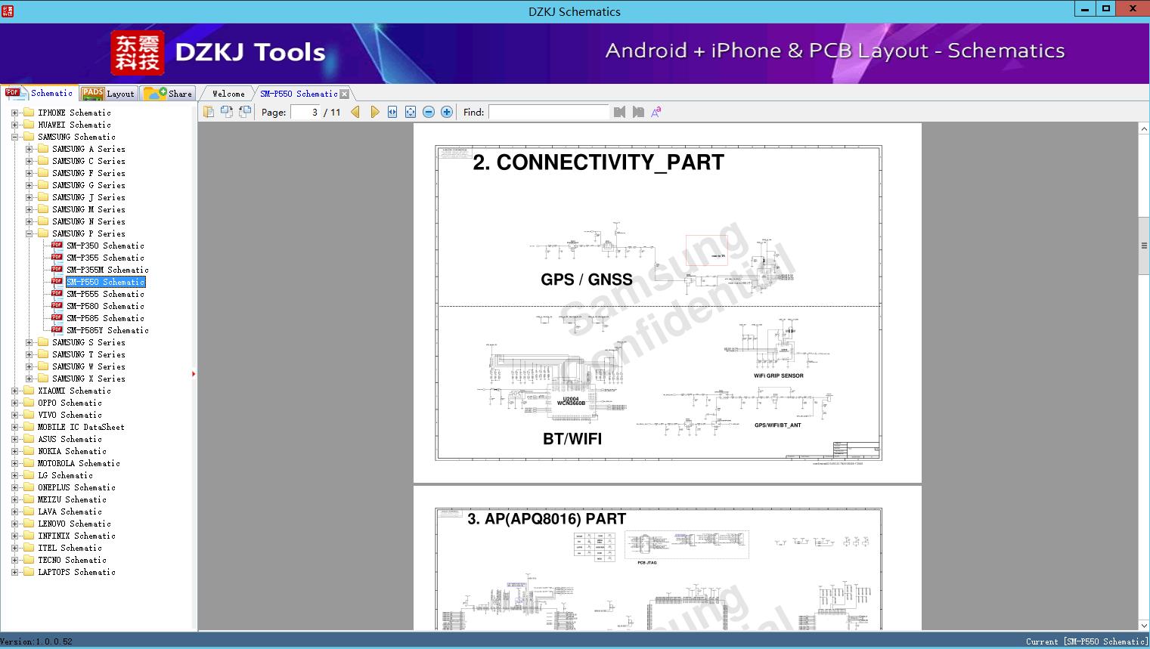Select ONEPLUS Schematic folder
Screen dimensions: 1150x649
76,487
